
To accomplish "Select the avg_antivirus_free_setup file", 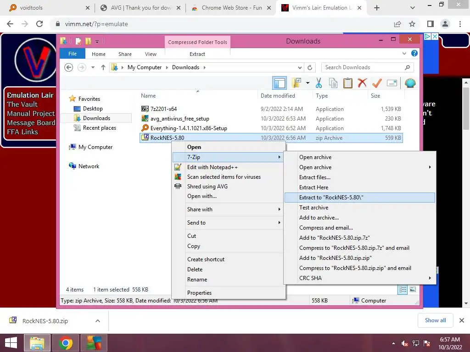I will coord(271,119).
